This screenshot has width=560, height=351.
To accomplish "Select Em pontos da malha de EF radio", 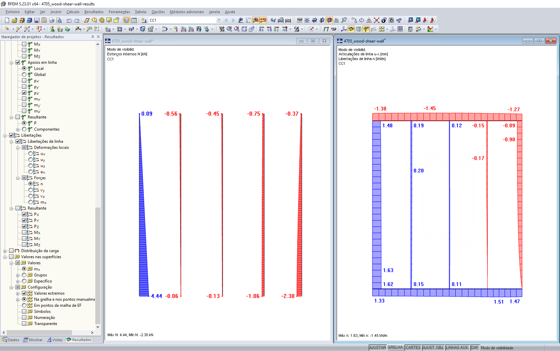I will pos(24,305).
